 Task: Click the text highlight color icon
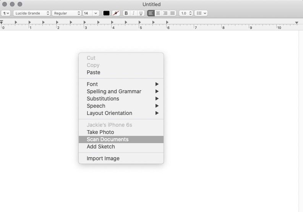tap(116, 13)
